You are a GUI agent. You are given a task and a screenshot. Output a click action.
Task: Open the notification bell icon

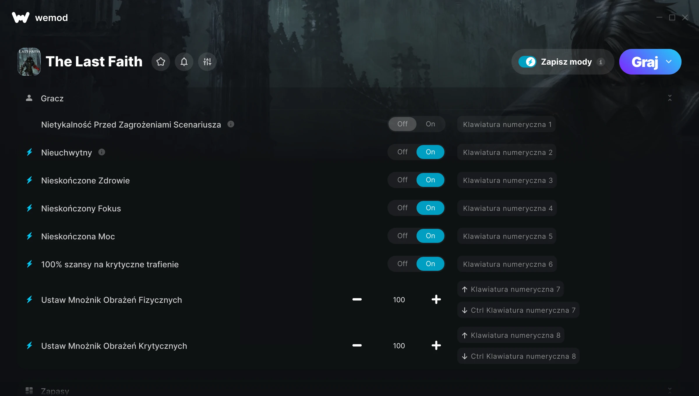(184, 62)
